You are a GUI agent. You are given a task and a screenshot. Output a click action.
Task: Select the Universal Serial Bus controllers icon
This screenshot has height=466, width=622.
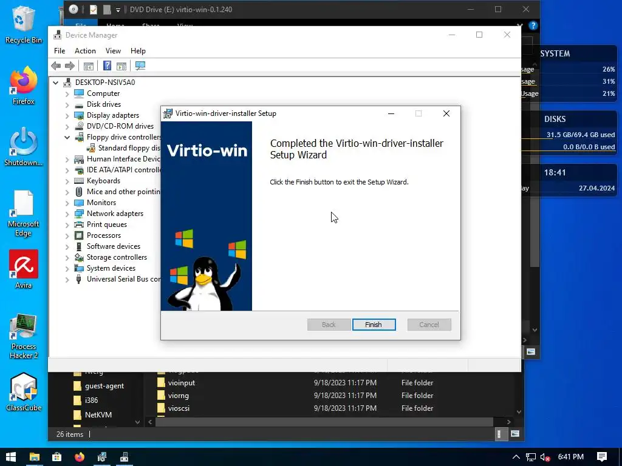79,279
